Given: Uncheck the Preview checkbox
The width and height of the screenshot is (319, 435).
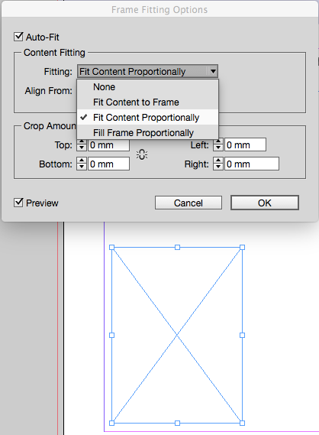Looking at the screenshot, I should pos(18,203).
